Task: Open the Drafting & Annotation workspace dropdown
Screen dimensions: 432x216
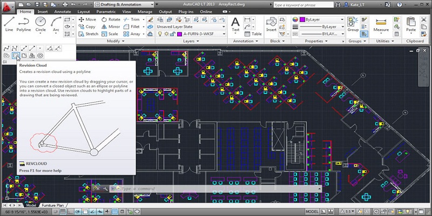Action: point(124,4)
